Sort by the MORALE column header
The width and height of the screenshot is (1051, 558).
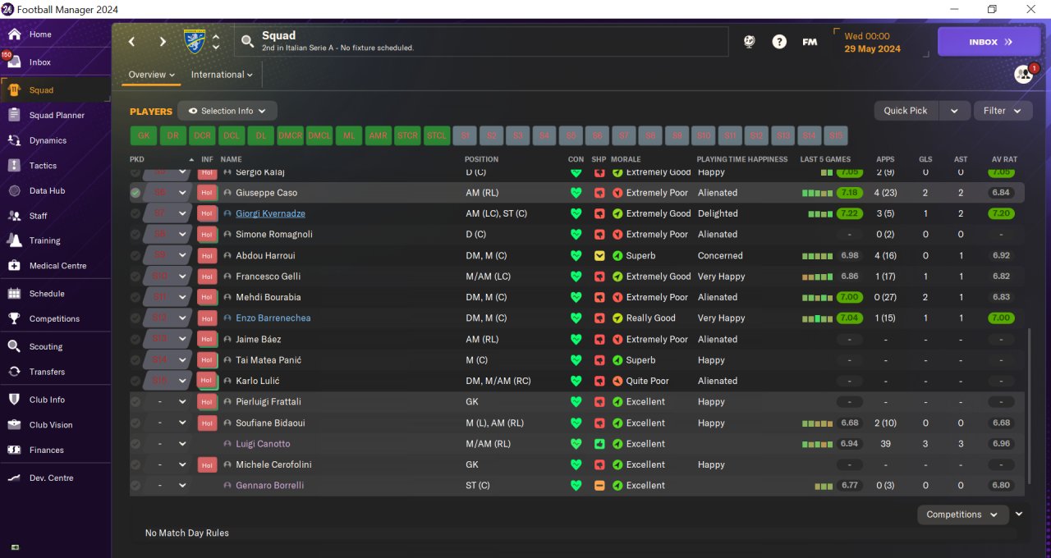coord(626,159)
